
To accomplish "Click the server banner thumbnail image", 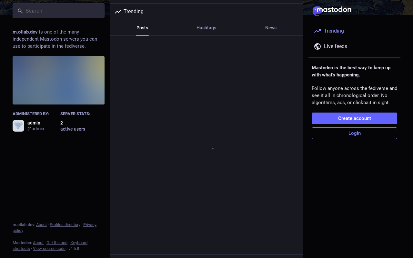I will pyautogui.click(x=58, y=80).
